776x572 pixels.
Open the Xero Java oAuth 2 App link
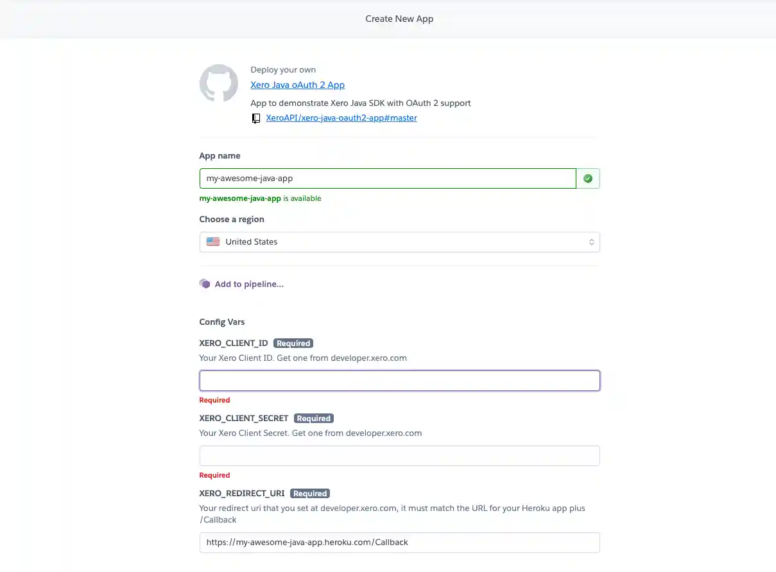tap(297, 84)
